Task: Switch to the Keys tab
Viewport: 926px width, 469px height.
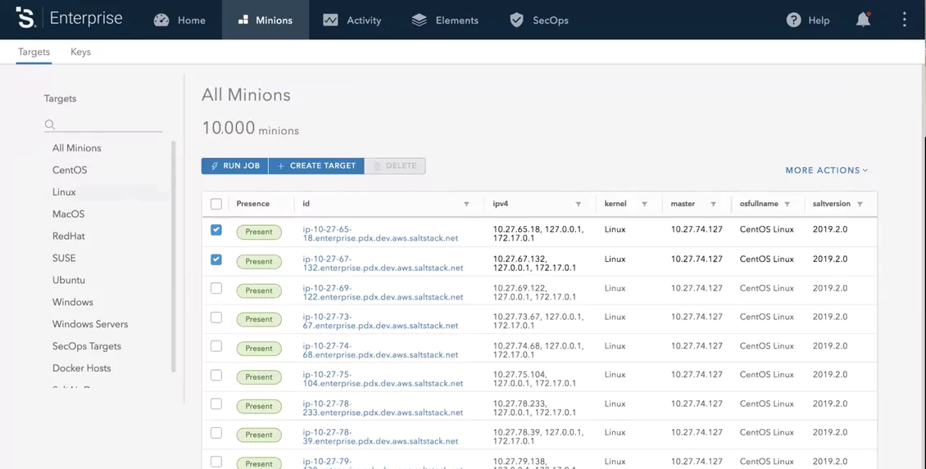Action: point(80,52)
